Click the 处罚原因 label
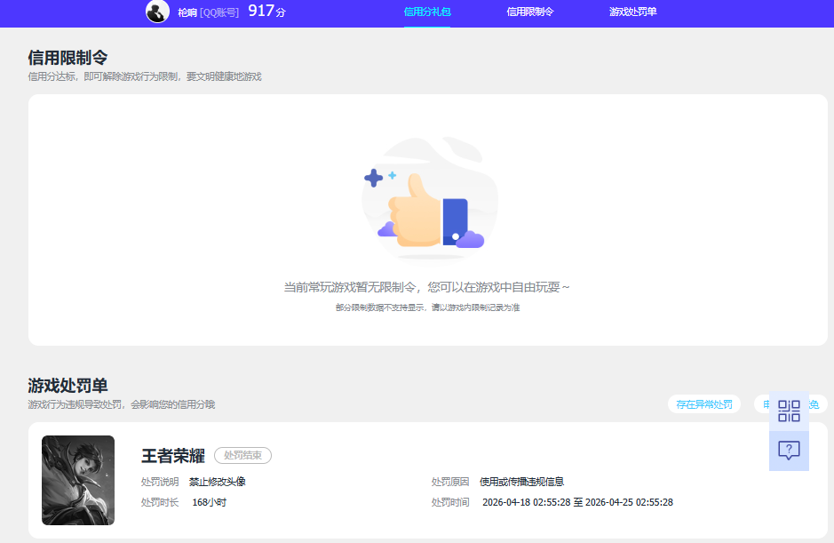This screenshot has height=543, width=834. tap(450, 482)
